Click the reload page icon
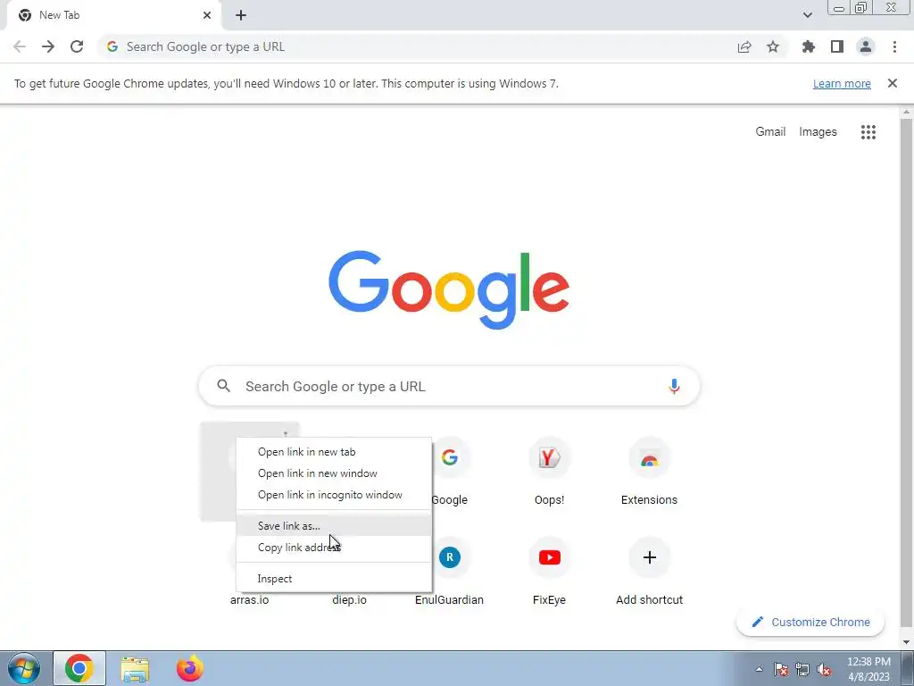The width and height of the screenshot is (914, 686). coord(77,46)
